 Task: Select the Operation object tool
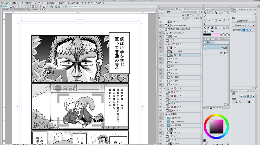click(212, 12)
